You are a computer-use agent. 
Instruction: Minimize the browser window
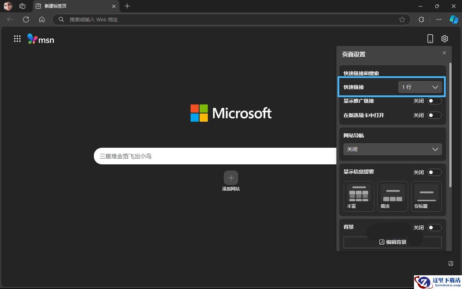click(420, 6)
